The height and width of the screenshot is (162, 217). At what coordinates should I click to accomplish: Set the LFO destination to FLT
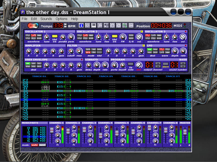155,52
